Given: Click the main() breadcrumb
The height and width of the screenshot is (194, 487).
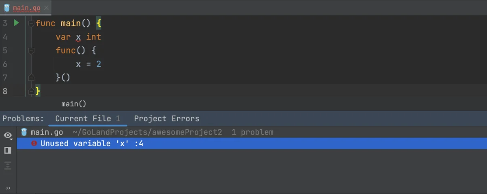Looking at the screenshot, I should [74, 104].
